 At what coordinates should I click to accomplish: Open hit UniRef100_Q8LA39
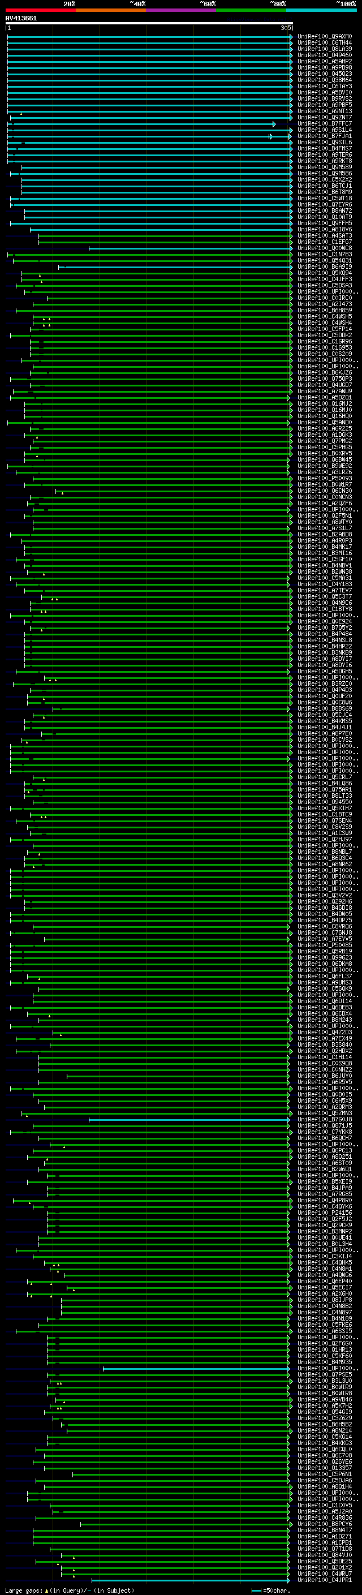tap(324, 49)
